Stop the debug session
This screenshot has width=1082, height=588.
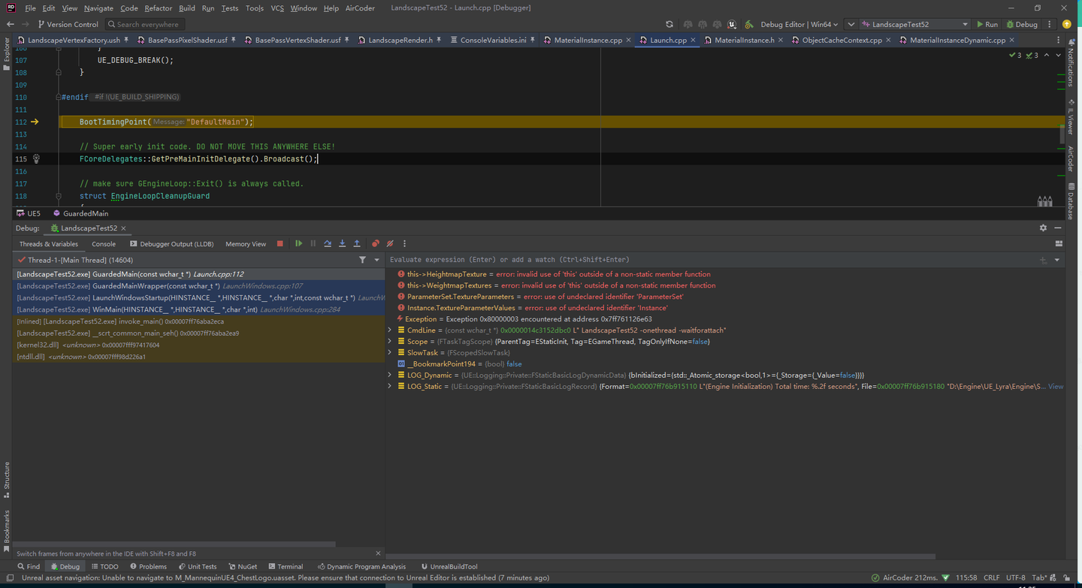[x=280, y=243]
